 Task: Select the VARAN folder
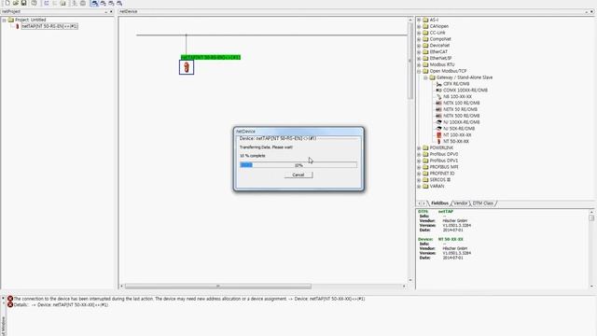click(x=437, y=187)
